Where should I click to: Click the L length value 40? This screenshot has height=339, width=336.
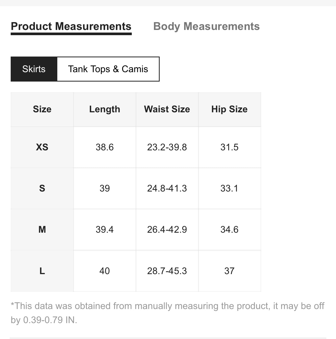pos(105,271)
